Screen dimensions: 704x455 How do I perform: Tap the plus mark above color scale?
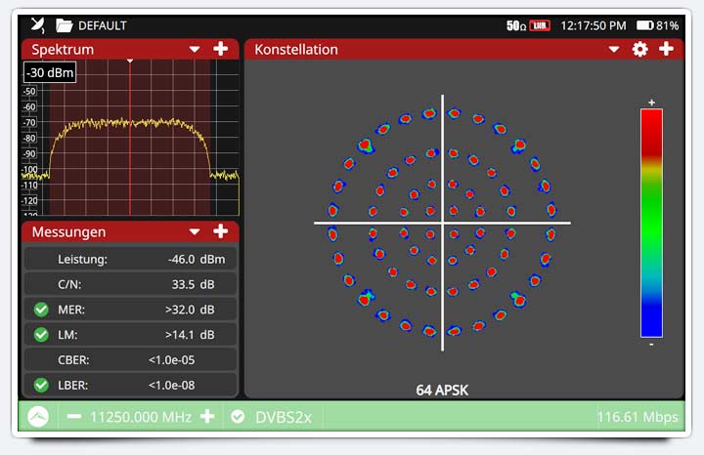coord(651,103)
